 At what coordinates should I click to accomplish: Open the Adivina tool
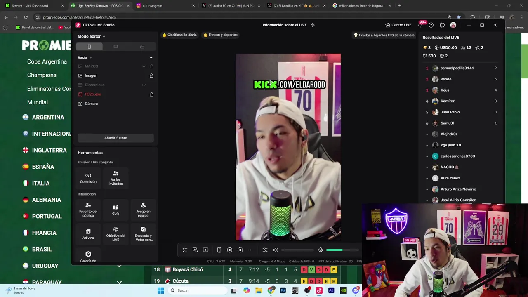[88, 234]
